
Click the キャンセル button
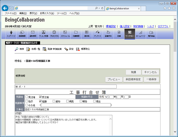[x=151, y=72]
